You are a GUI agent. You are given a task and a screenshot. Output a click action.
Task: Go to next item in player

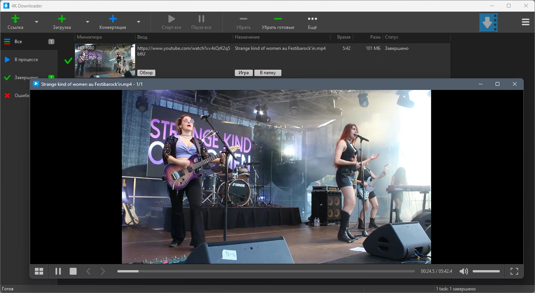coord(103,271)
